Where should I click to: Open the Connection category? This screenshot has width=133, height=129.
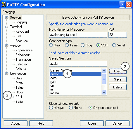[18, 74]
